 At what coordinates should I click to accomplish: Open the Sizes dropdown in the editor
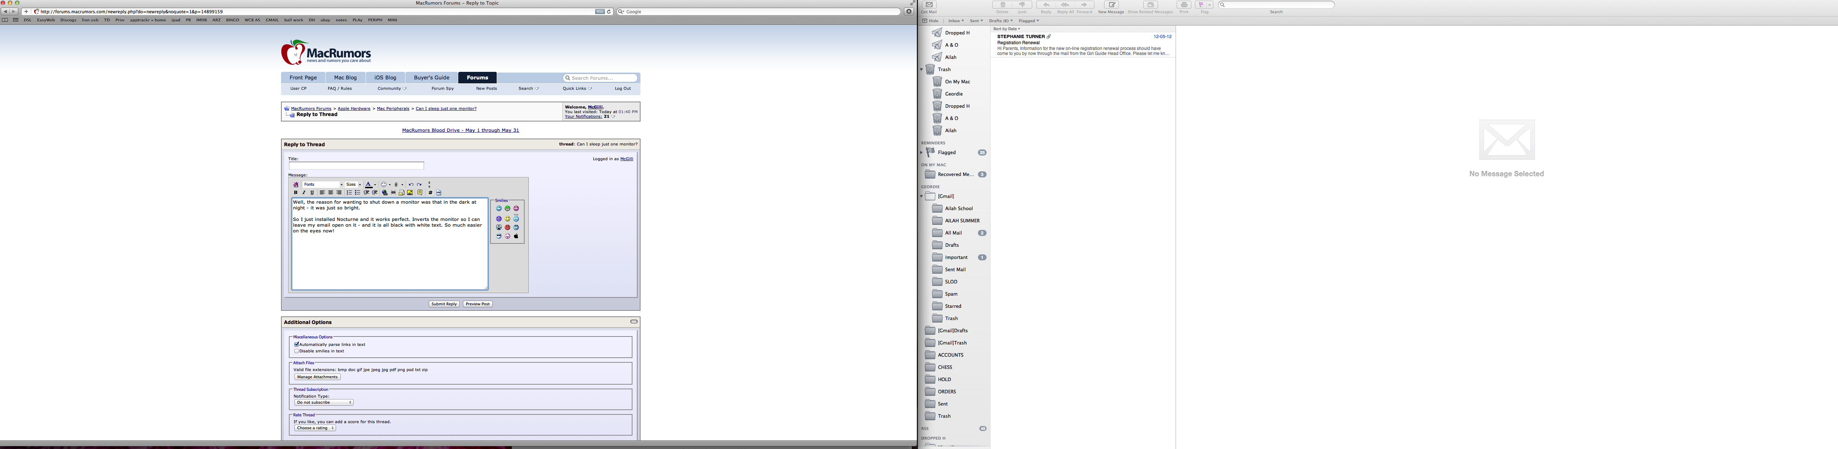353,185
